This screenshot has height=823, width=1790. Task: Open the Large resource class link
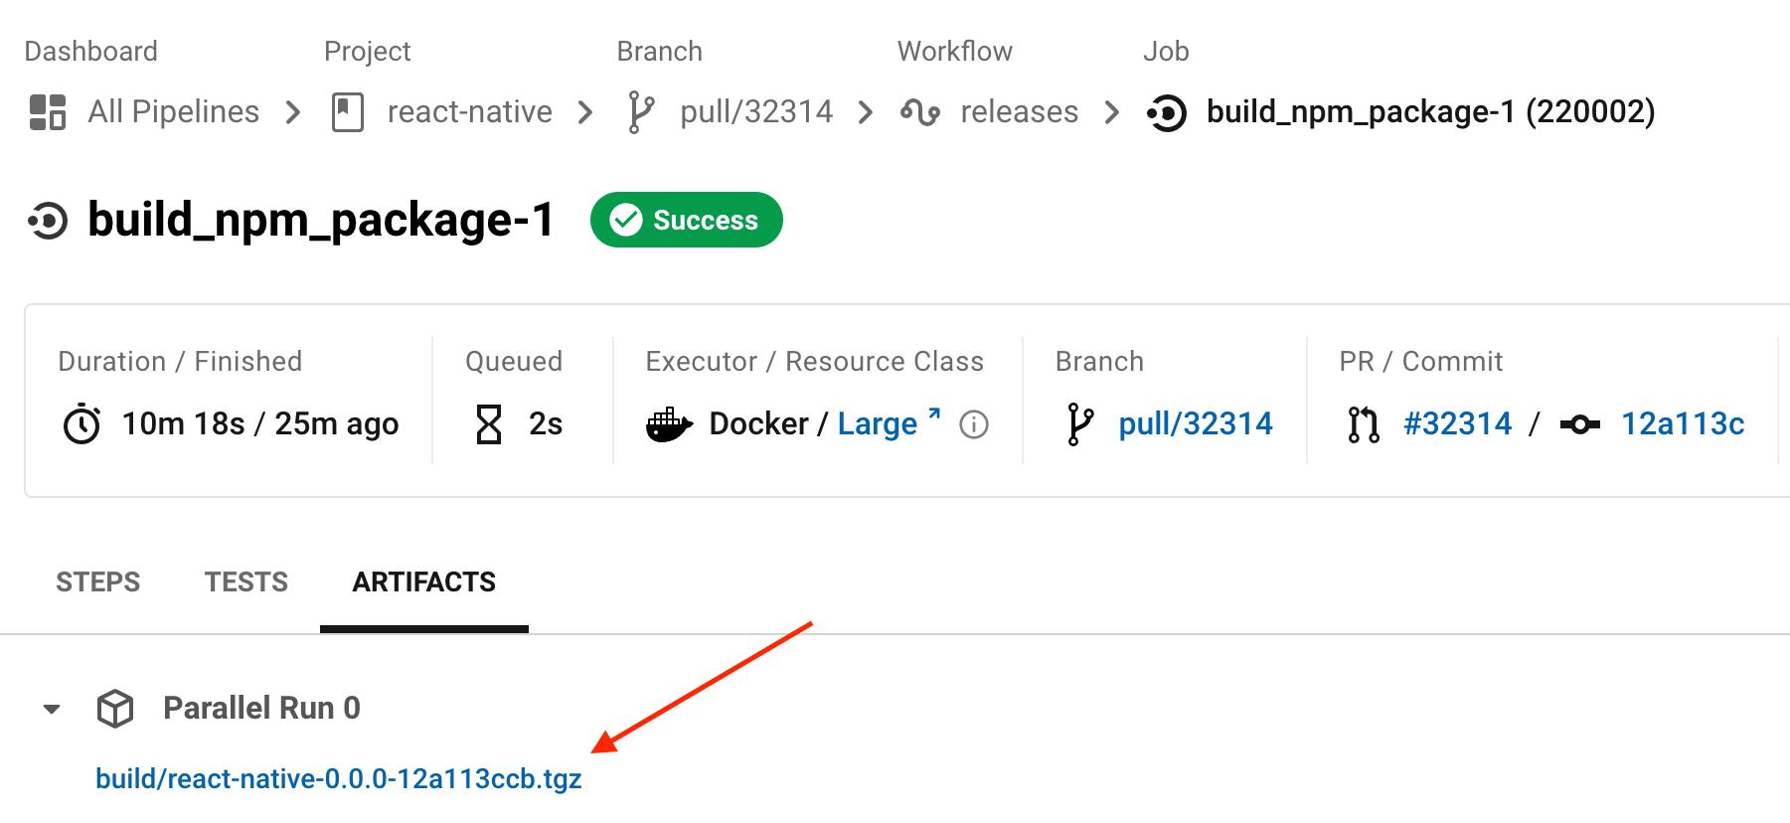point(878,424)
